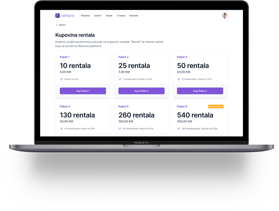This screenshot has width=279, height=211.
Task: Select Kontakt in the navigation bar
Action: click(x=134, y=16)
